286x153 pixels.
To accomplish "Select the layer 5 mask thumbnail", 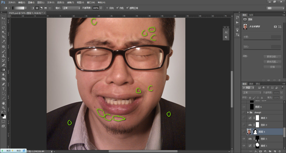I will (x=255, y=131).
